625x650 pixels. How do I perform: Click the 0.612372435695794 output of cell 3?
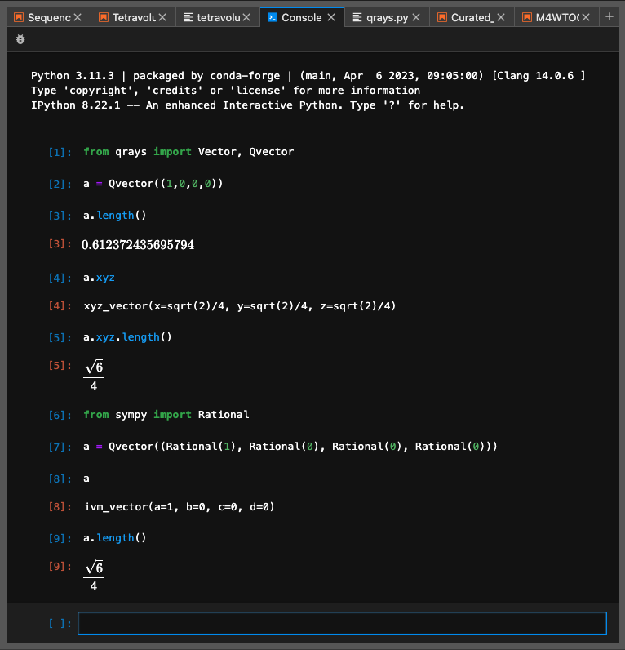pyautogui.click(x=138, y=245)
